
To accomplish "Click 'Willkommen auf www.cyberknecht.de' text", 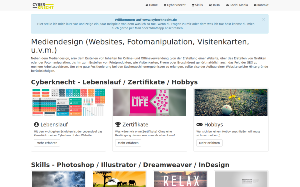I will click(x=146, y=20).
